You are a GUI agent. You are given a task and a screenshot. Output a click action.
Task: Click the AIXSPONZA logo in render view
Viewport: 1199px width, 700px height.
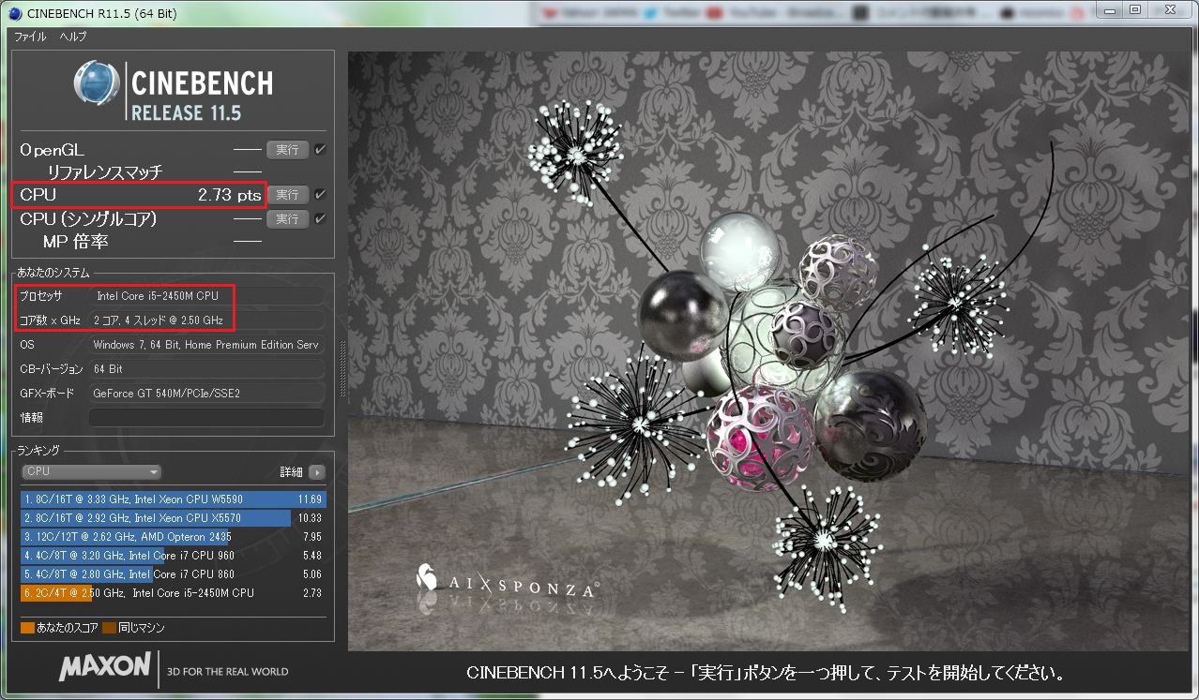click(508, 584)
